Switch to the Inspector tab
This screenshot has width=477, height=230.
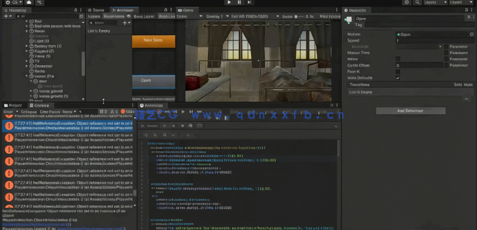(357, 10)
